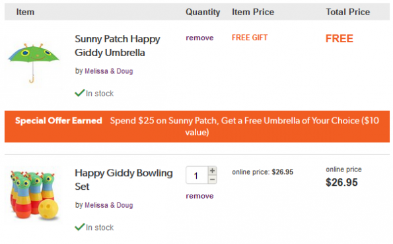Decrease bowling set quantity with minus button
This screenshot has width=393, height=244.
coord(212,179)
